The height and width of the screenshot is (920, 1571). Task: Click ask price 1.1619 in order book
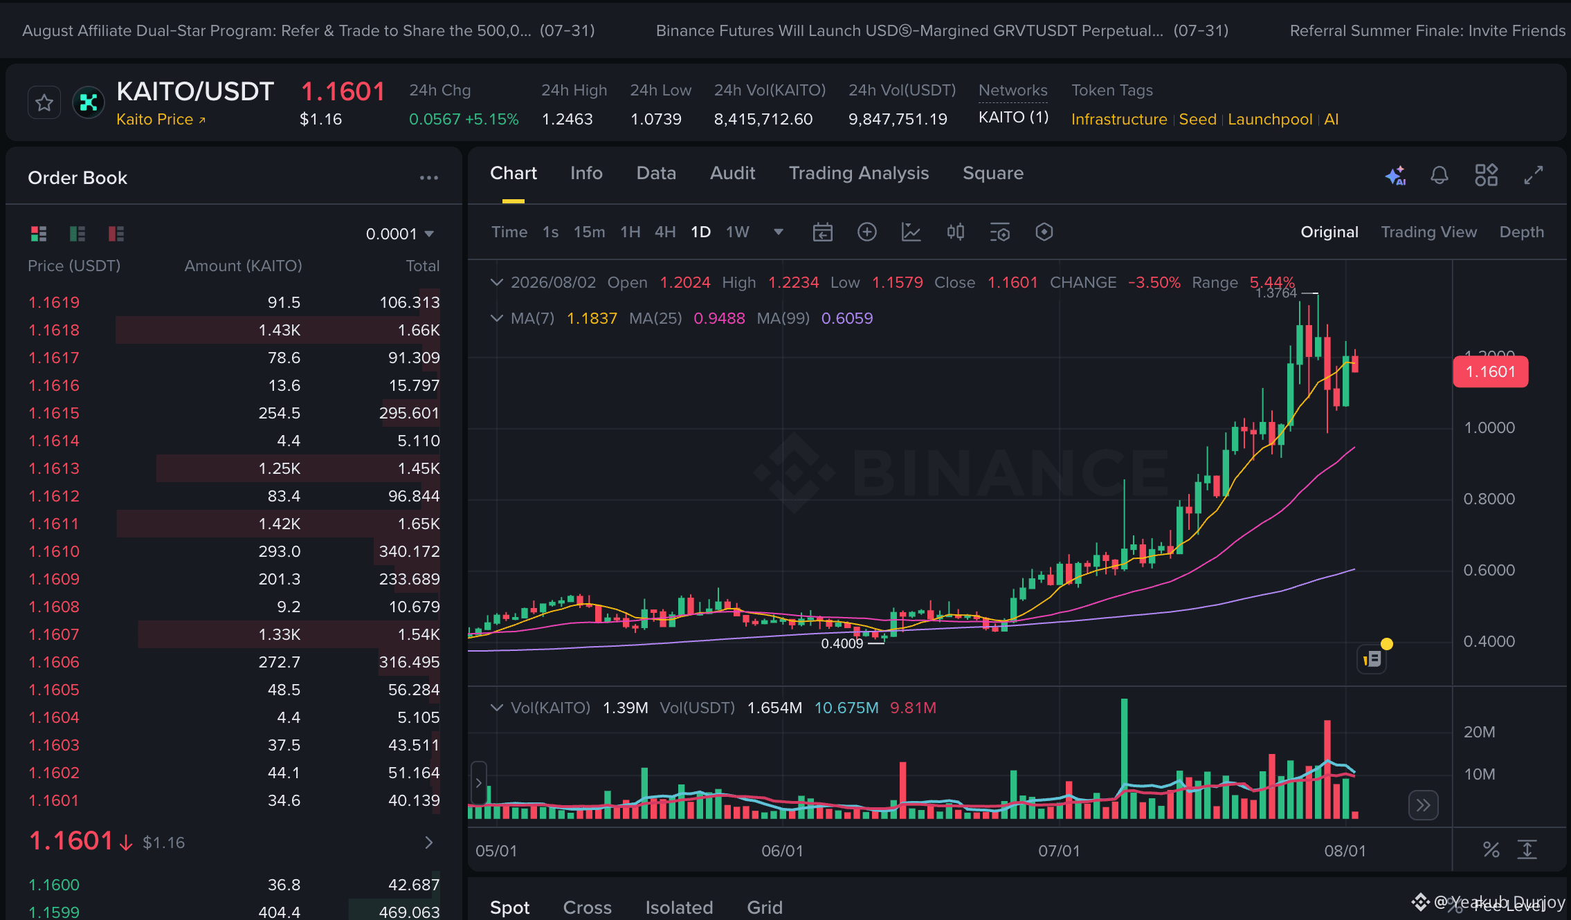click(54, 302)
